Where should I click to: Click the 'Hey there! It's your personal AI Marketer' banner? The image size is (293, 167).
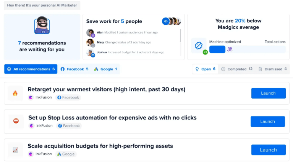pyautogui.click(x=42, y=5)
